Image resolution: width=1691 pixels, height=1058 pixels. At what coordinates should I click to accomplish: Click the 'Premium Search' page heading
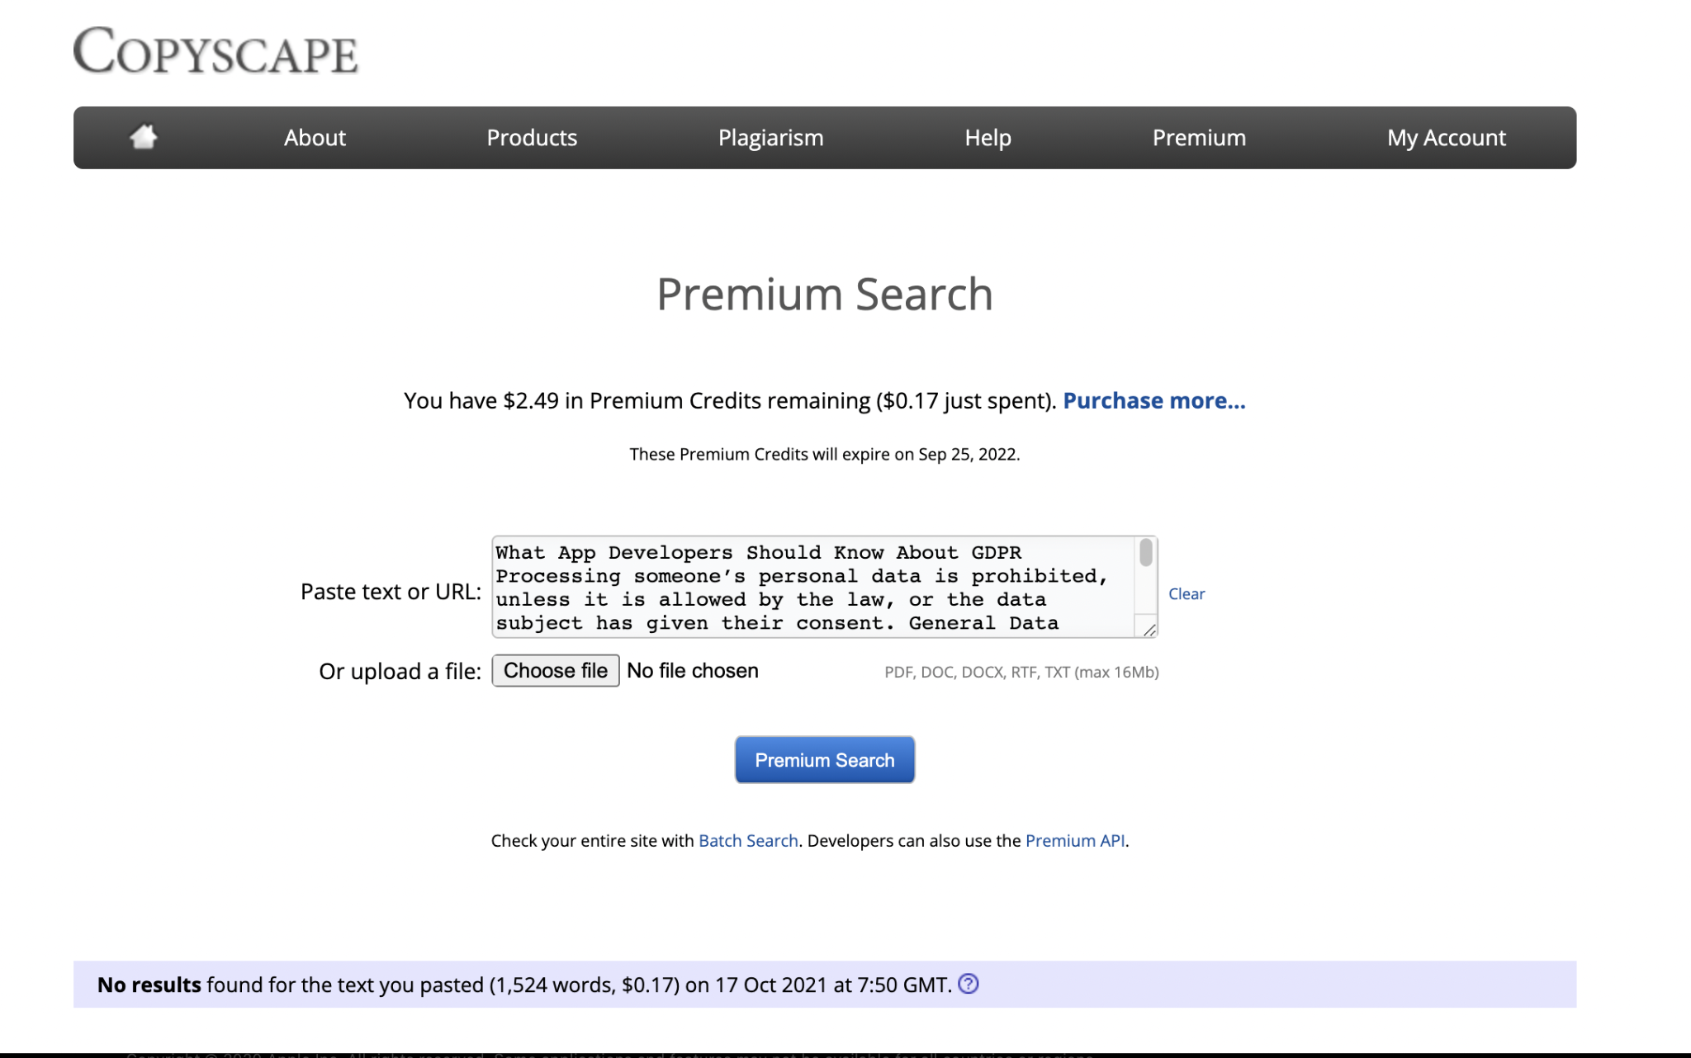click(x=824, y=295)
